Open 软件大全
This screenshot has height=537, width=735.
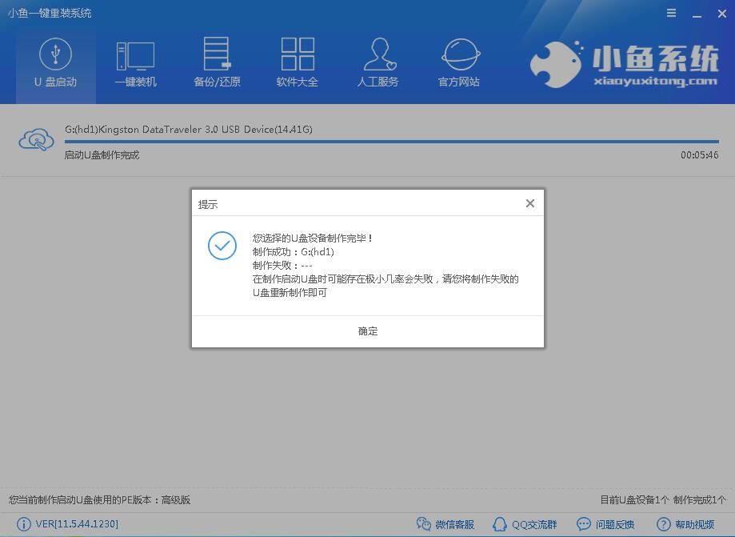[x=297, y=62]
